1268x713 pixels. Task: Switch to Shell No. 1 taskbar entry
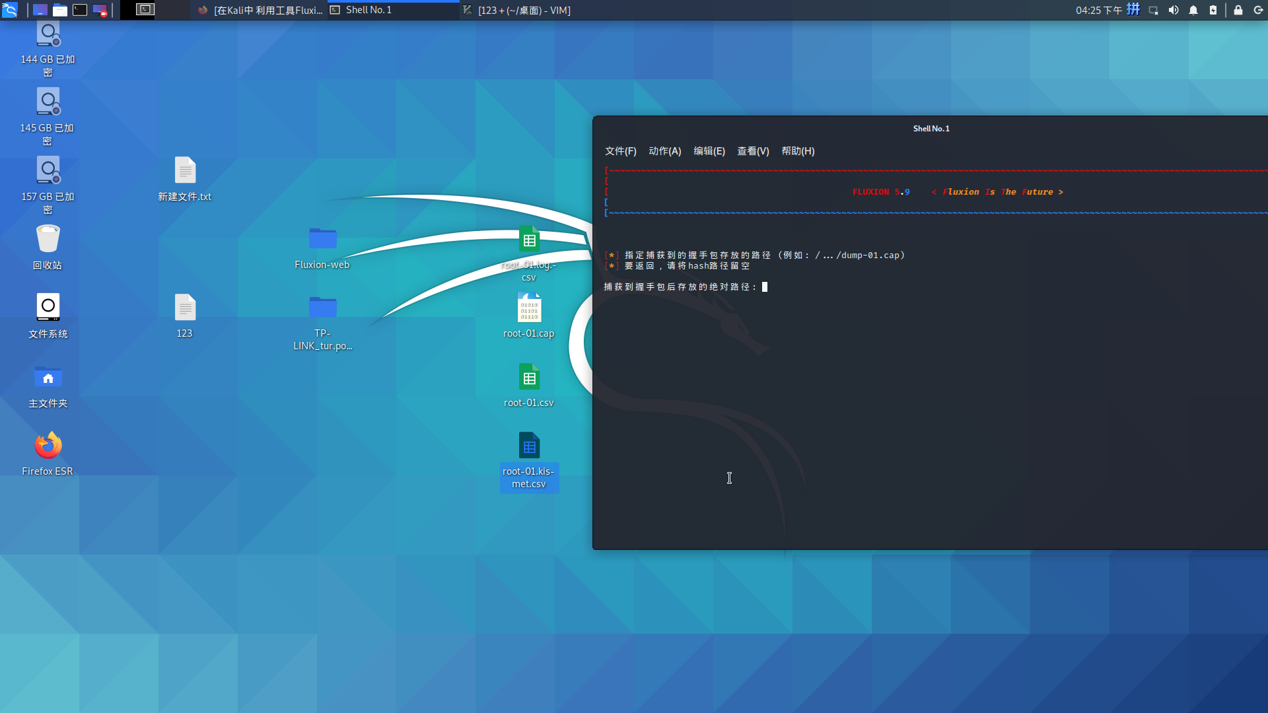point(393,10)
